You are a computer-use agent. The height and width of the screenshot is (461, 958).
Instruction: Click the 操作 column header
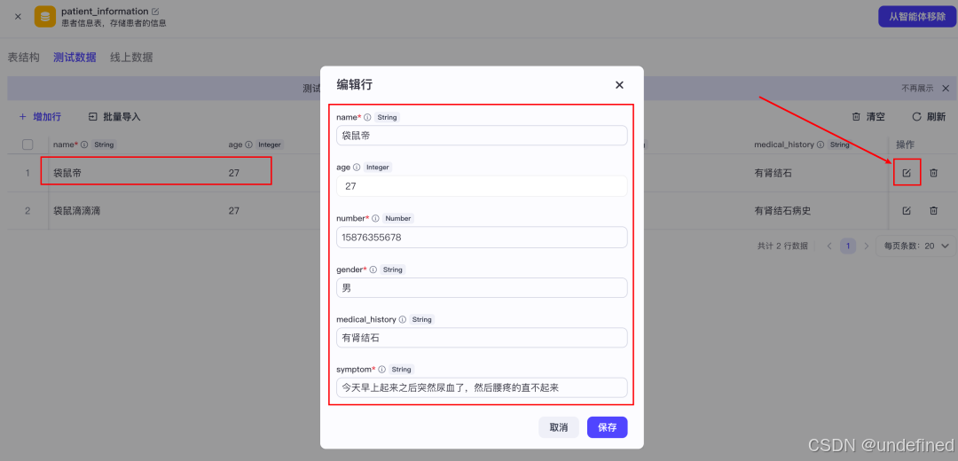pos(905,145)
